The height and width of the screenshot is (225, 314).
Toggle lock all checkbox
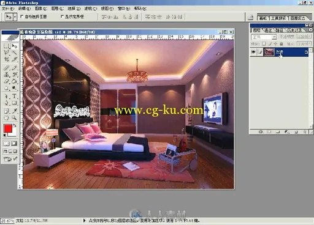click(x=281, y=43)
